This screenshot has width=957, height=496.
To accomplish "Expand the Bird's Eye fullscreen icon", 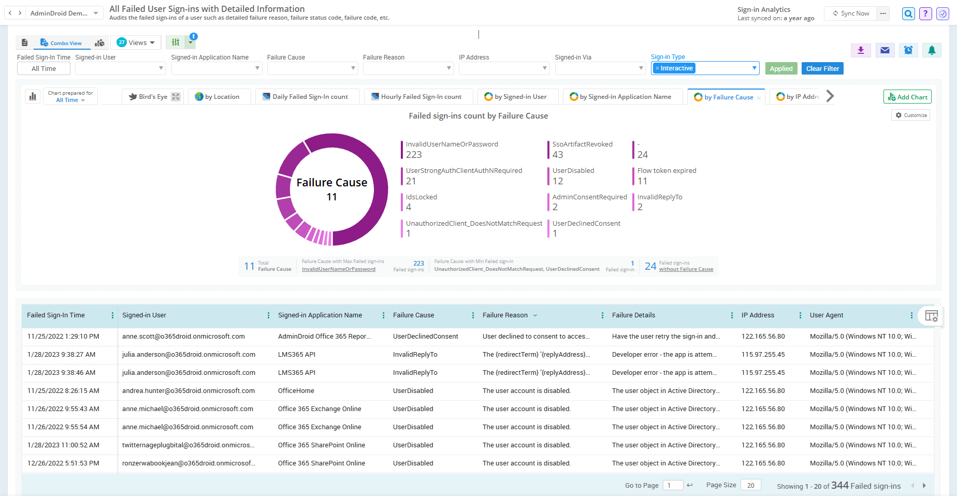I will 175,96.
